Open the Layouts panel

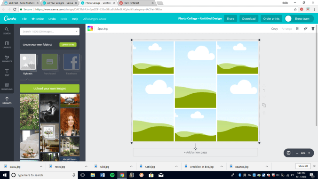point(7,45)
